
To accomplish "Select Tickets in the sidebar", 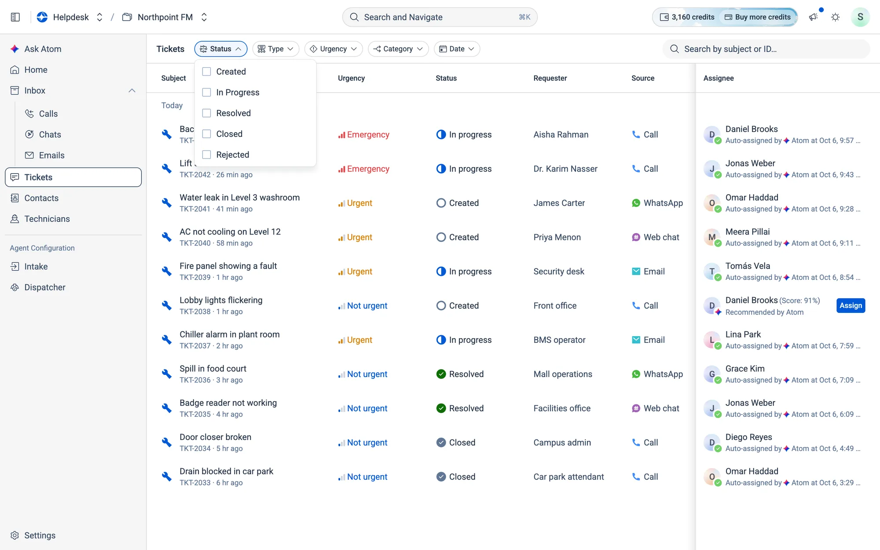I will (x=73, y=177).
